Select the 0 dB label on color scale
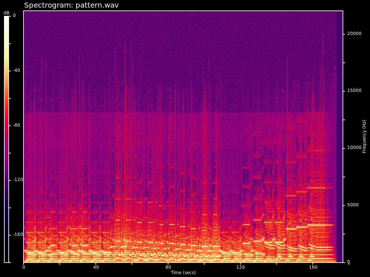 coord(14,16)
